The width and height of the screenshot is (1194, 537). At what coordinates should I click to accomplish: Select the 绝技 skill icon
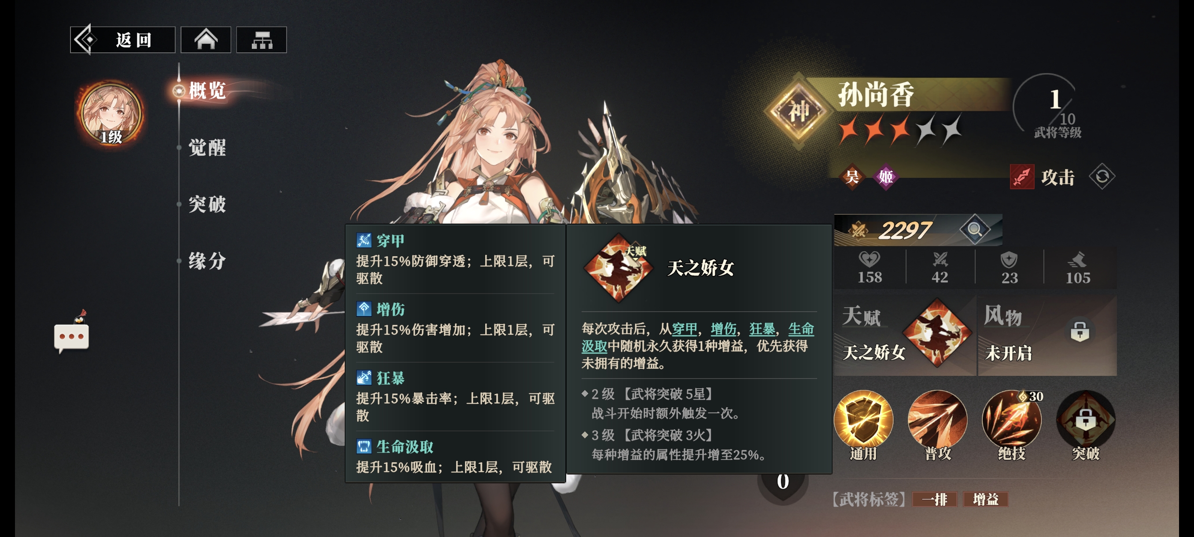point(1011,420)
